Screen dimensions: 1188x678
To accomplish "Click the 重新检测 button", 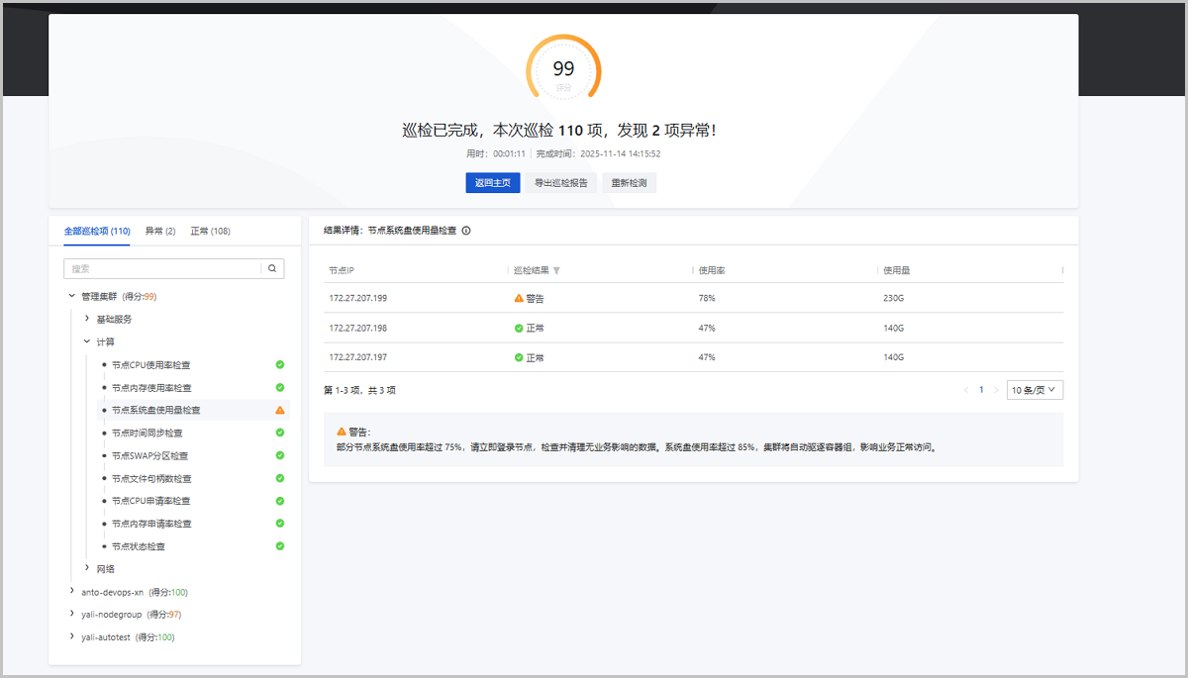I will click(629, 183).
